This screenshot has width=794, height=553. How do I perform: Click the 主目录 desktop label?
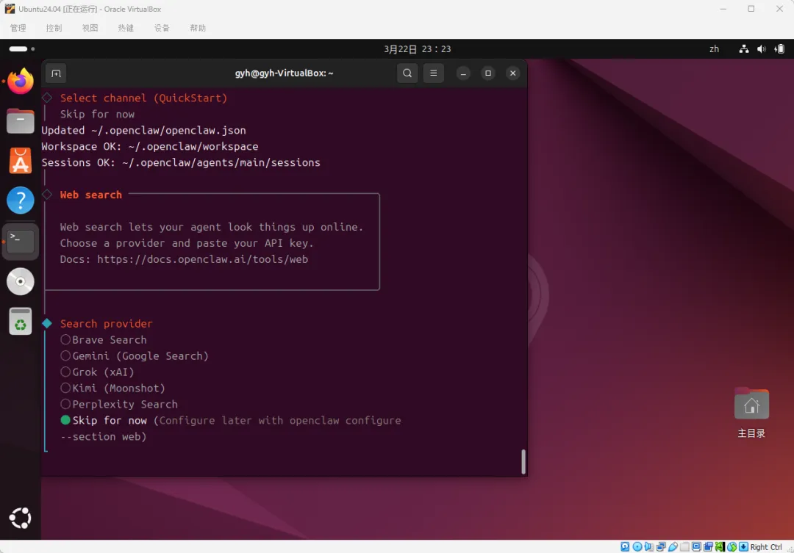point(751,433)
